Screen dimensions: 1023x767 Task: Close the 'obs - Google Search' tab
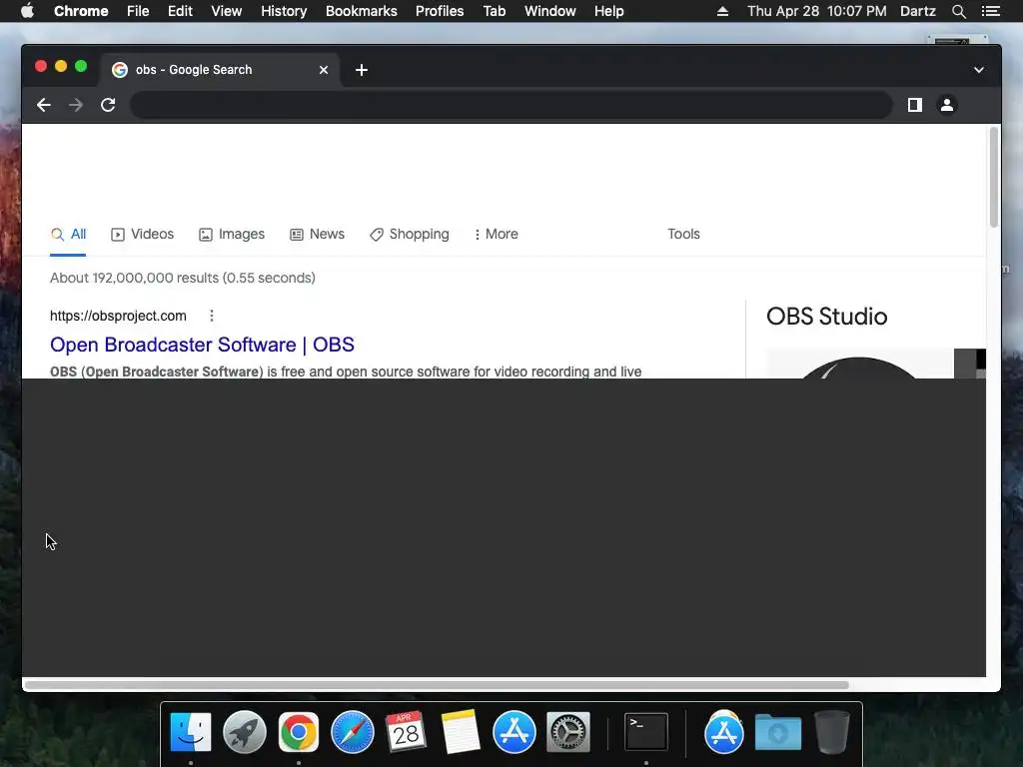tap(324, 70)
